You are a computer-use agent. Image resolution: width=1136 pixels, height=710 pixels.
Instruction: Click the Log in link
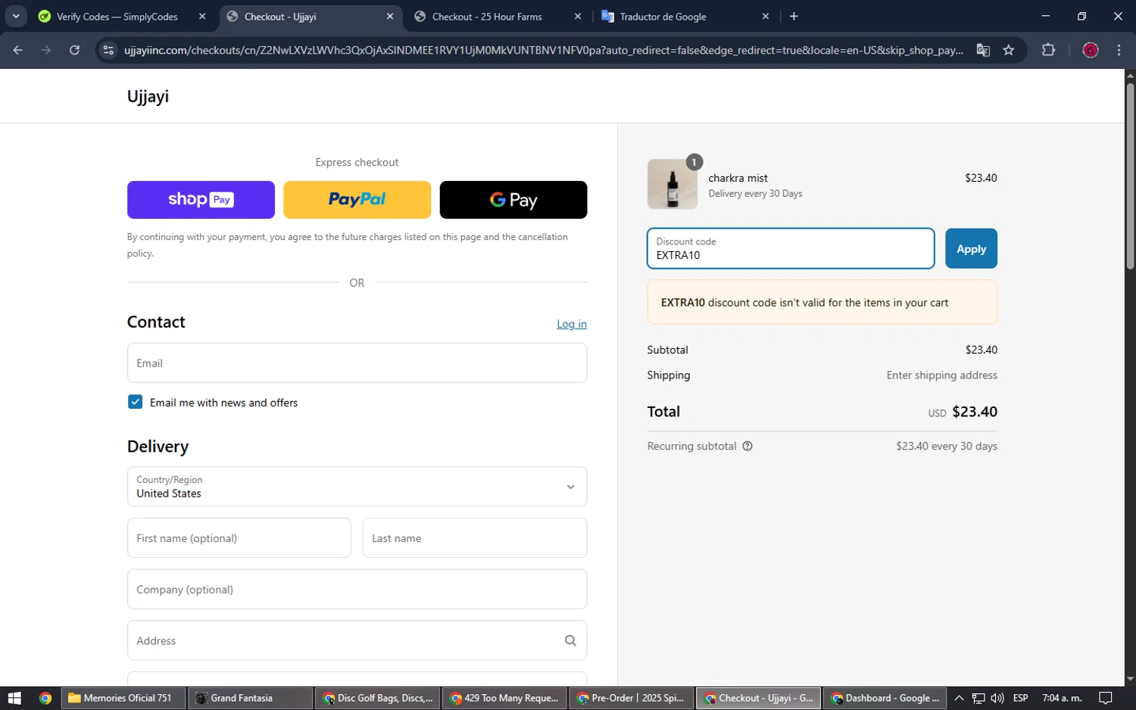572,324
